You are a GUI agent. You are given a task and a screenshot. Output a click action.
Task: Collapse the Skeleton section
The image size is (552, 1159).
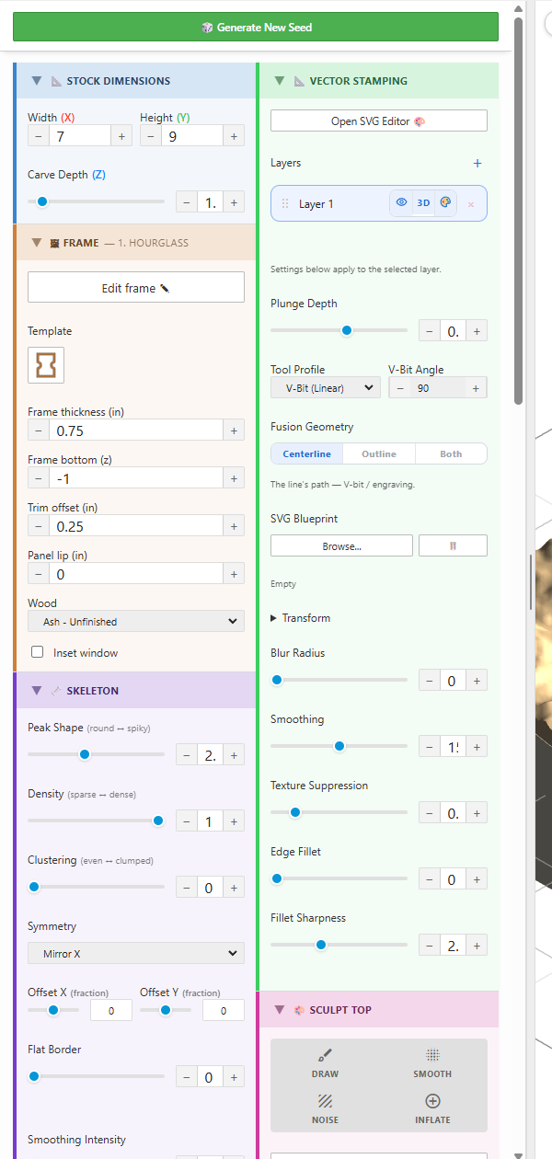(37, 690)
